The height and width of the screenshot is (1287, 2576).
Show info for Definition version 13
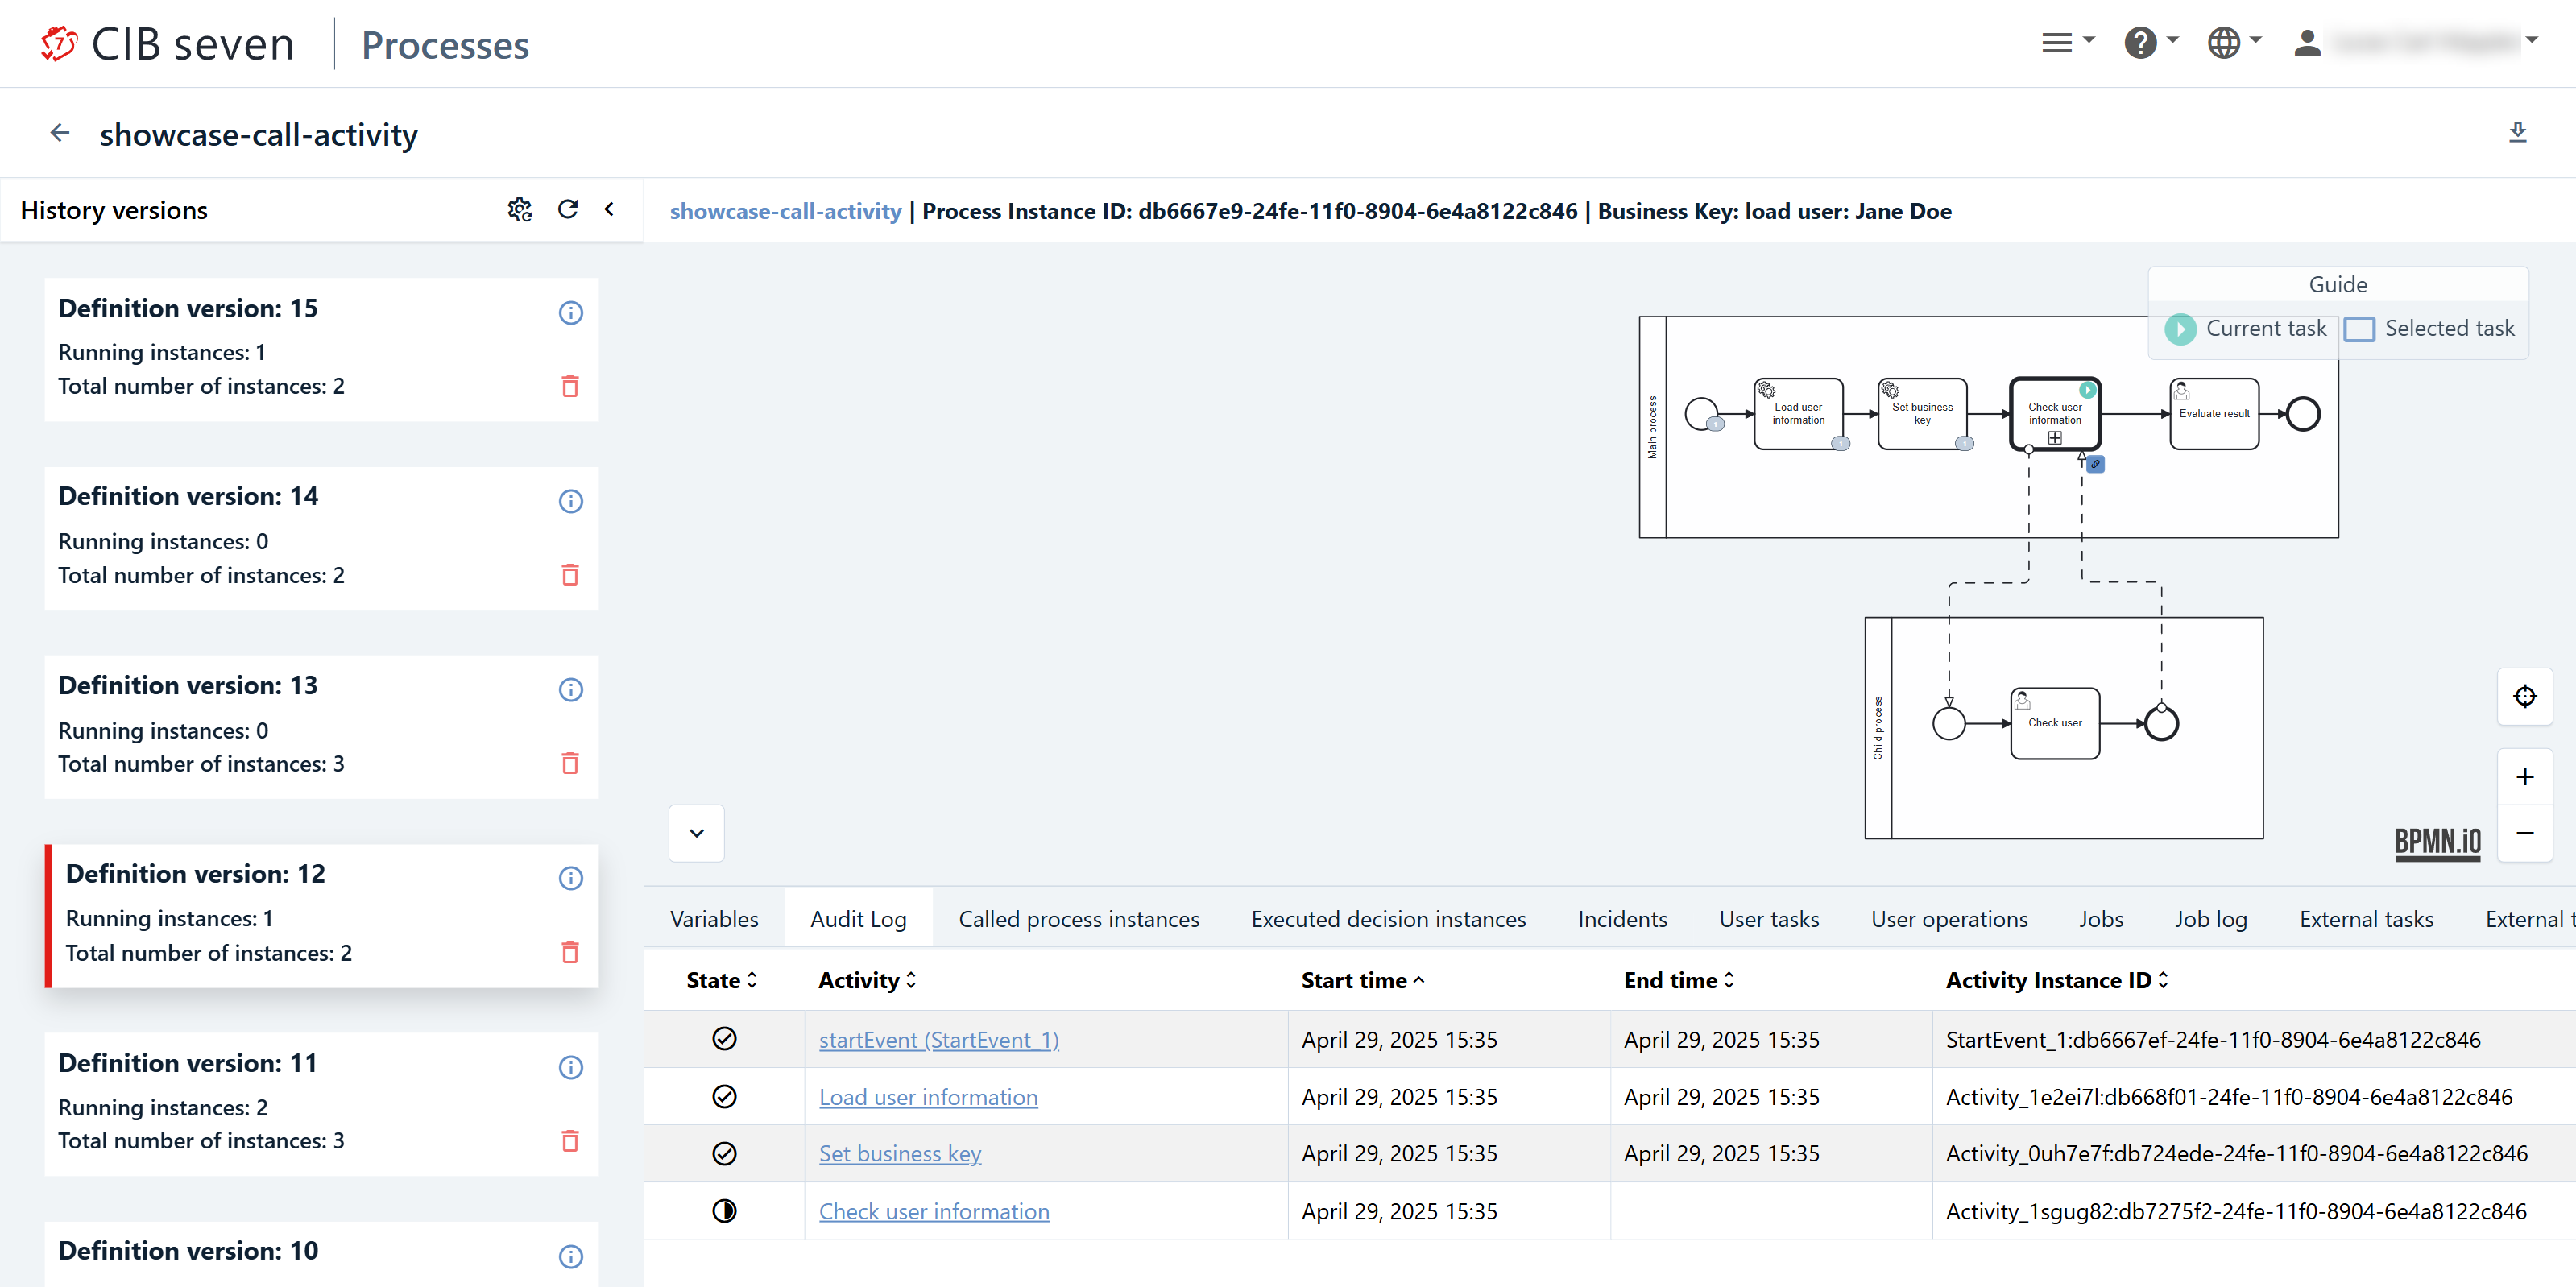point(570,689)
